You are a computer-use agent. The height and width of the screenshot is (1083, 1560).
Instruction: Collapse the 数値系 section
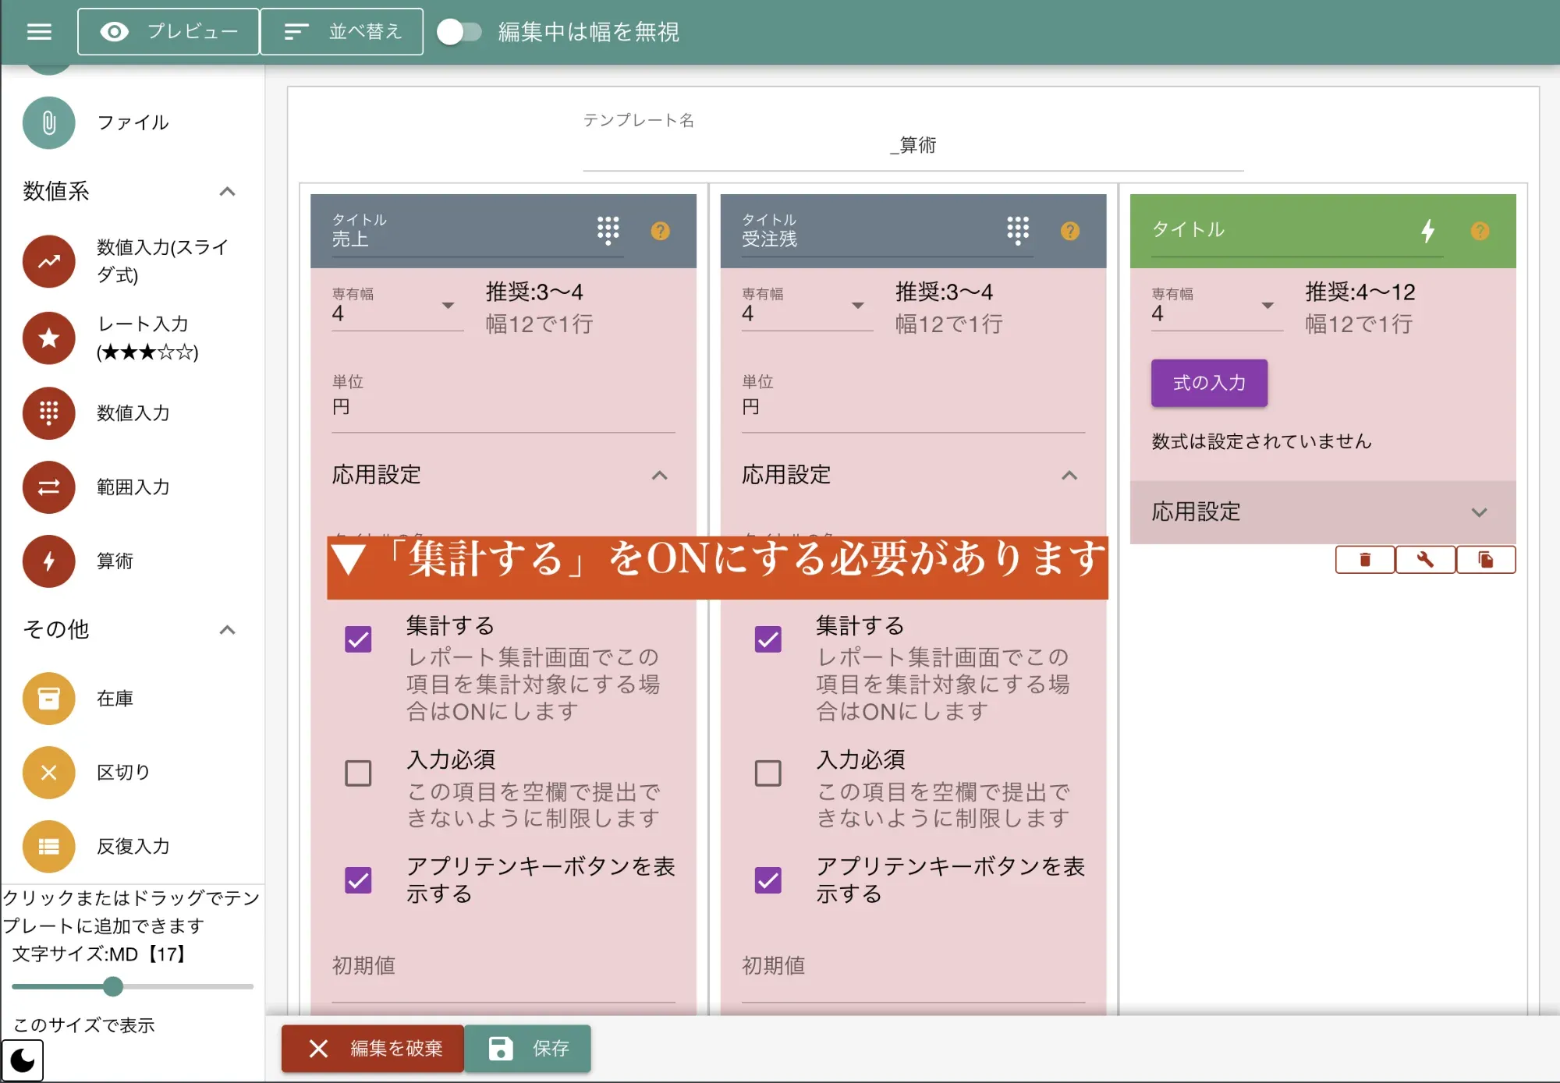(x=227, y=192)
